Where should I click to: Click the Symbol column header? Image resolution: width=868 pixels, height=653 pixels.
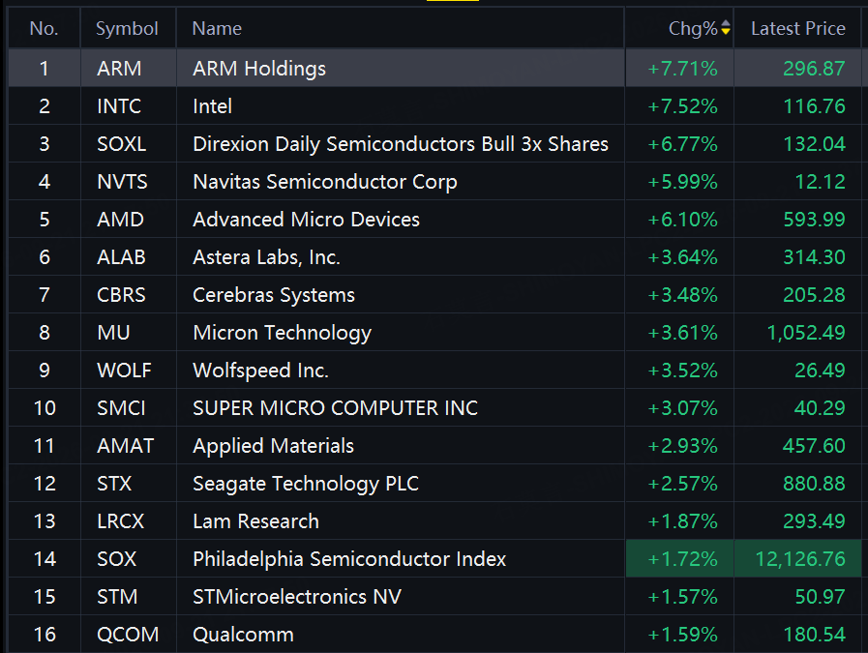click(x=128, y=28)
